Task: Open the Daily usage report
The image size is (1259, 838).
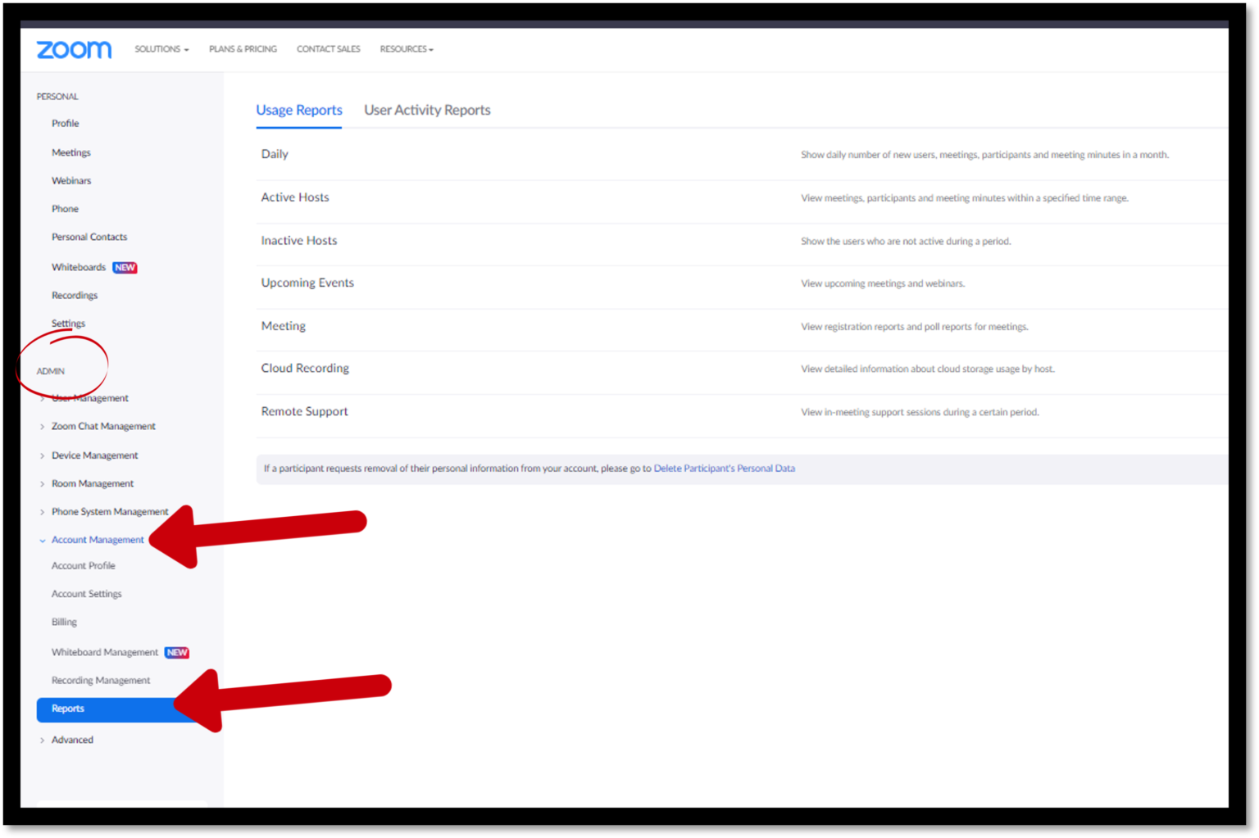Action: (274, 154)
